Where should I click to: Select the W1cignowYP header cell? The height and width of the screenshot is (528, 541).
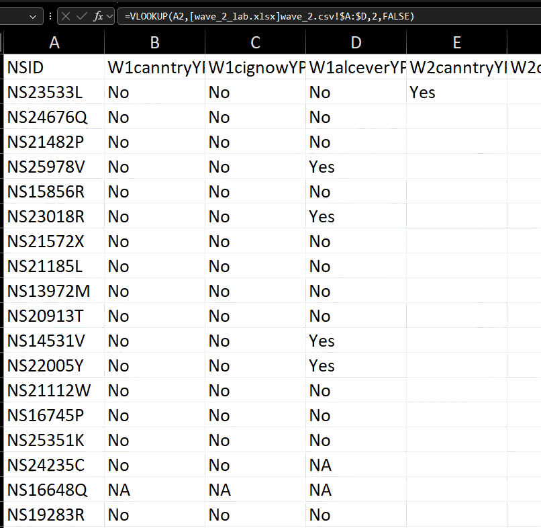pos(255,67)
